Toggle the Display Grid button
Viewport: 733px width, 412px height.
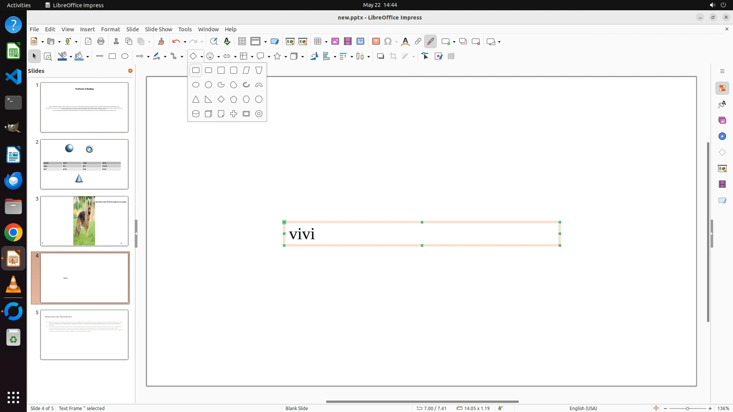click(x=242, y=41)
